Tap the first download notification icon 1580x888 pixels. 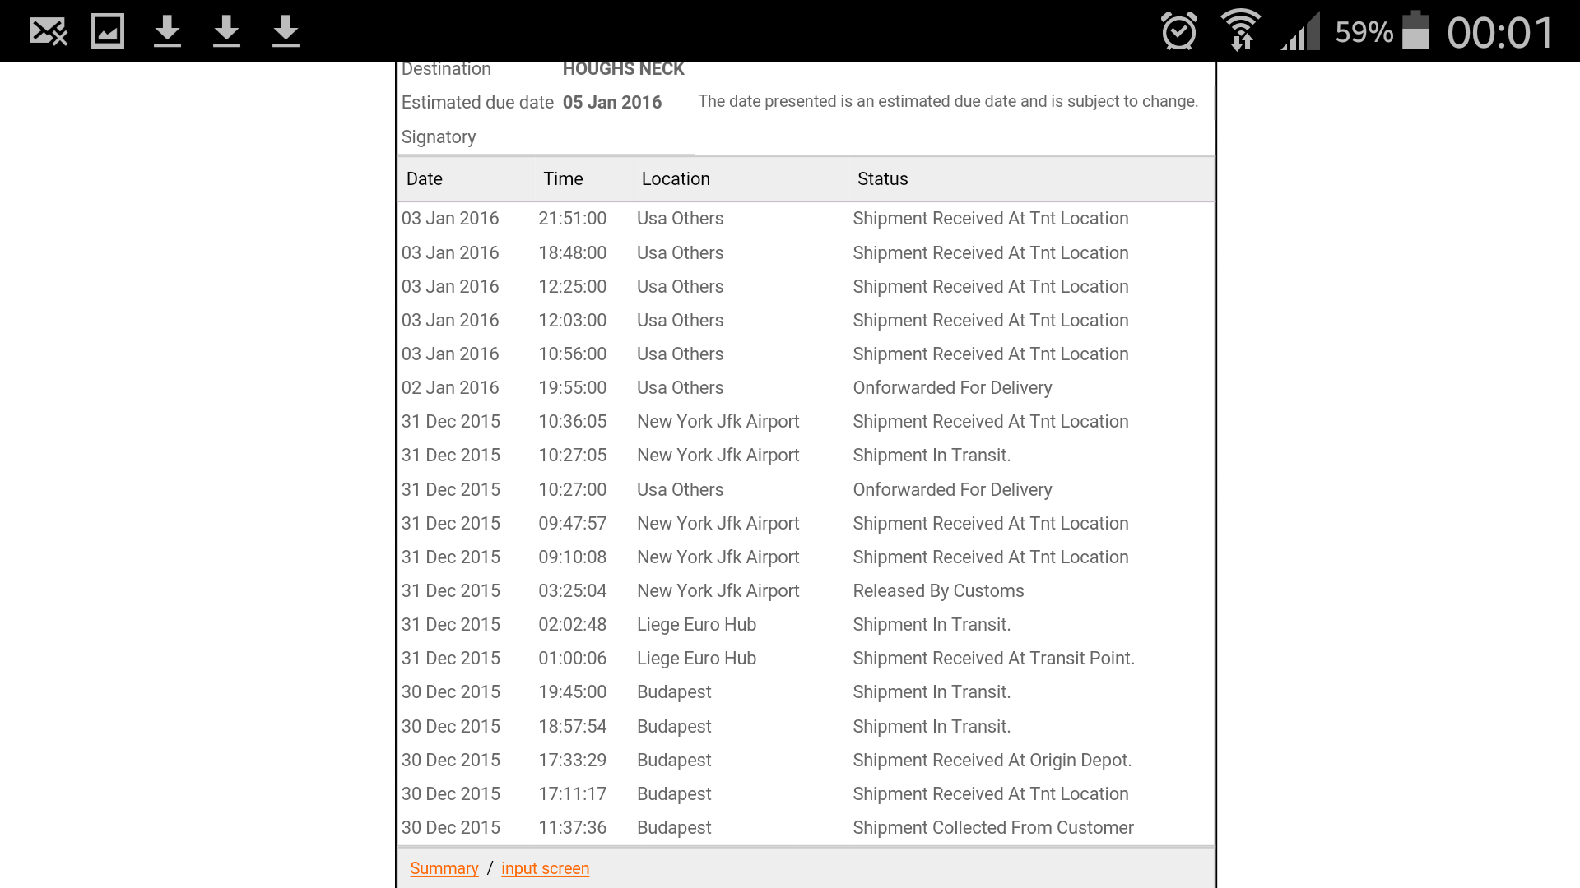[167, 31]
